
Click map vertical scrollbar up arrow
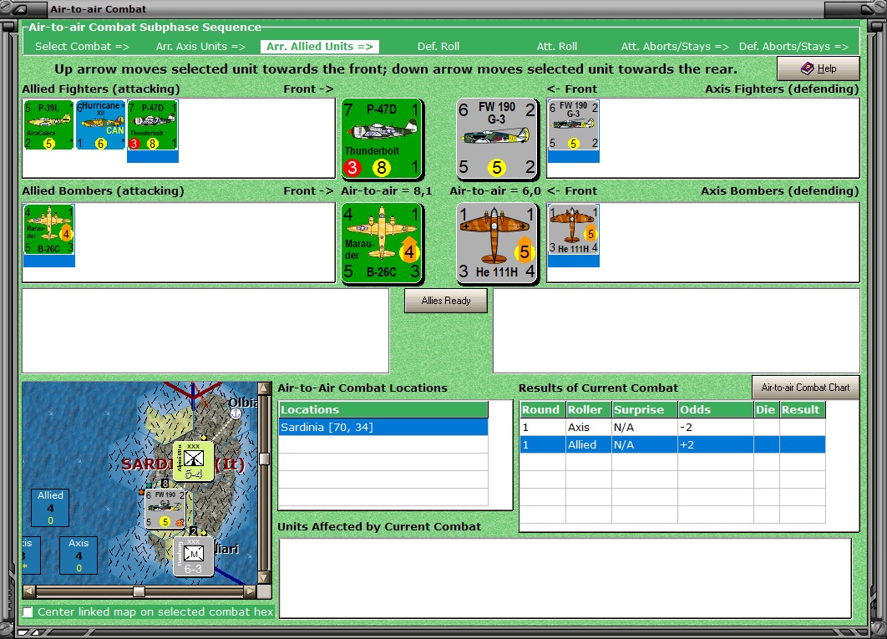point(264,388)
